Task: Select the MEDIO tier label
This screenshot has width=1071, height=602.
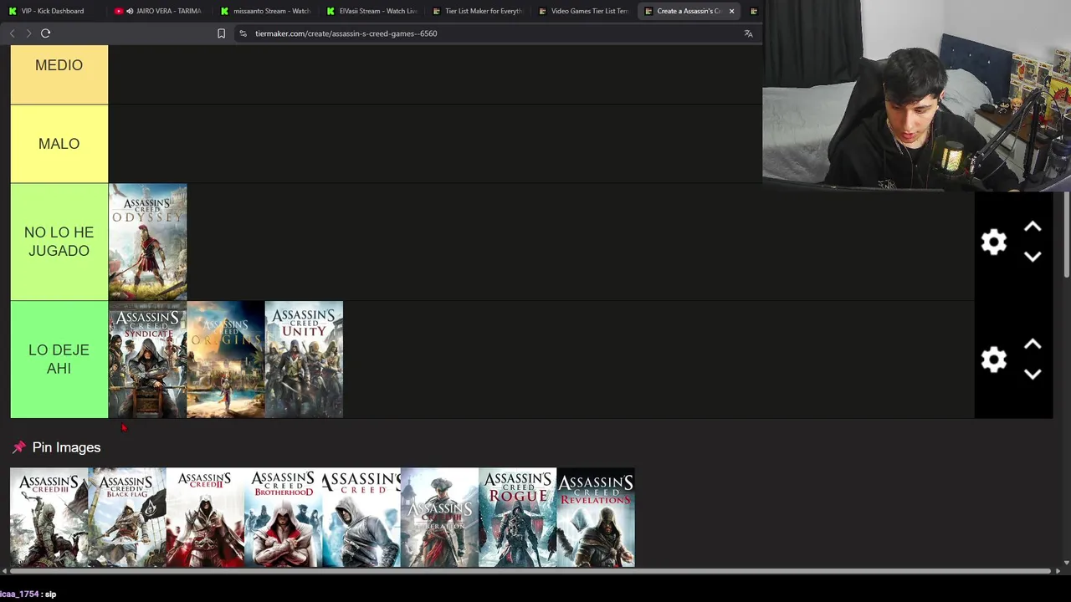Action: (x=59, y=74)
